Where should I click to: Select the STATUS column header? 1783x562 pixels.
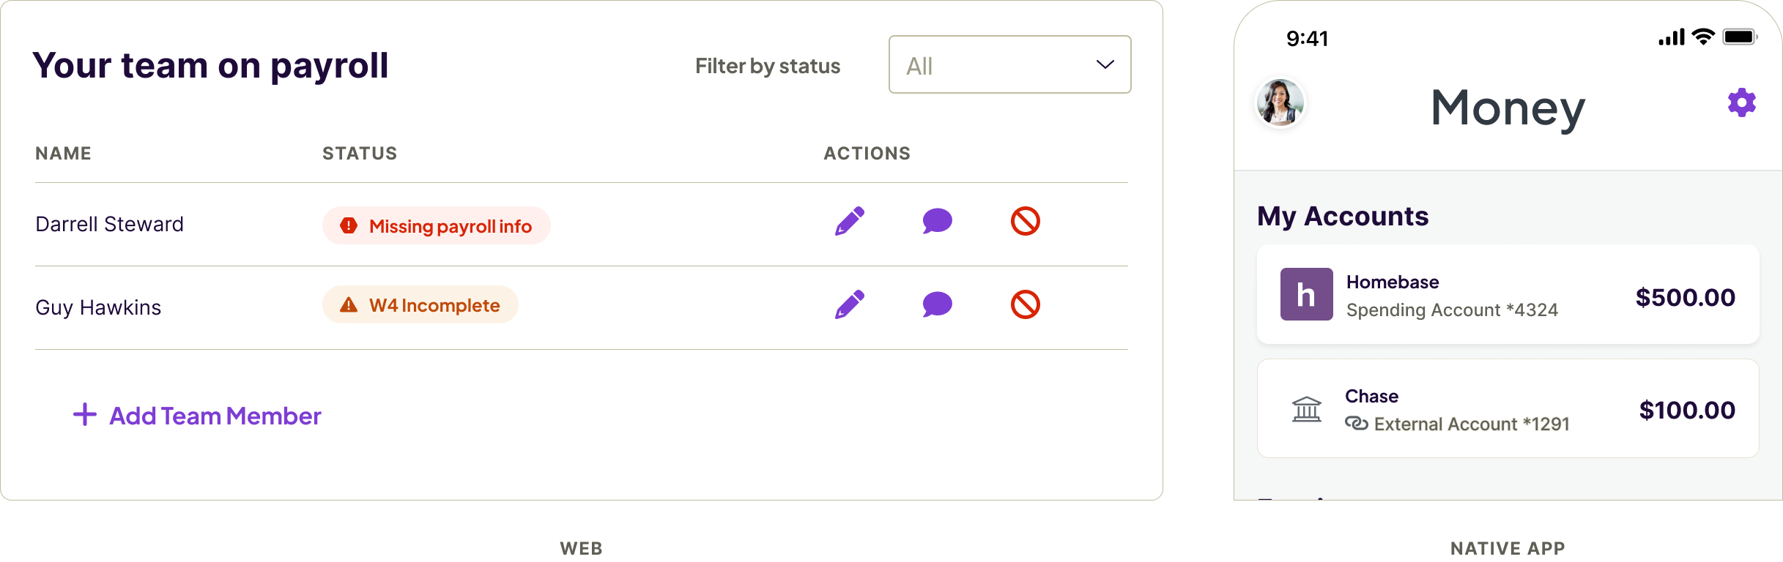(x=360, y=154)
